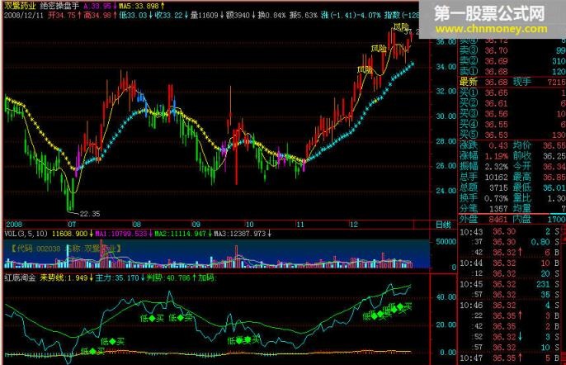Jump to the 07 month marker on the time axis
The width and height of the screenshot is (566, 365).
pyautogui.click(x=73, y=224)
